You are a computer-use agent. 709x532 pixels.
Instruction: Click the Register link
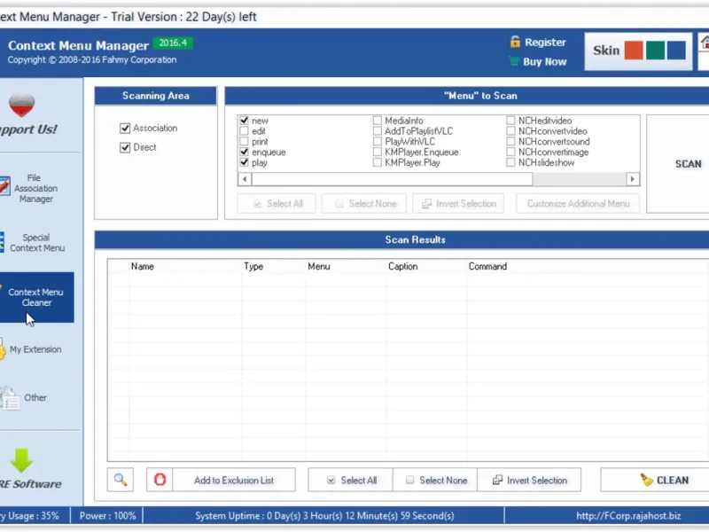point(545,42)
